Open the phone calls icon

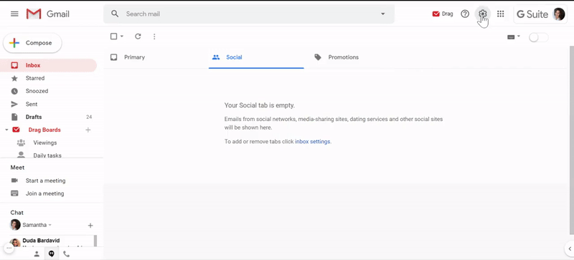pyautogui.click(x=66, y=254)
